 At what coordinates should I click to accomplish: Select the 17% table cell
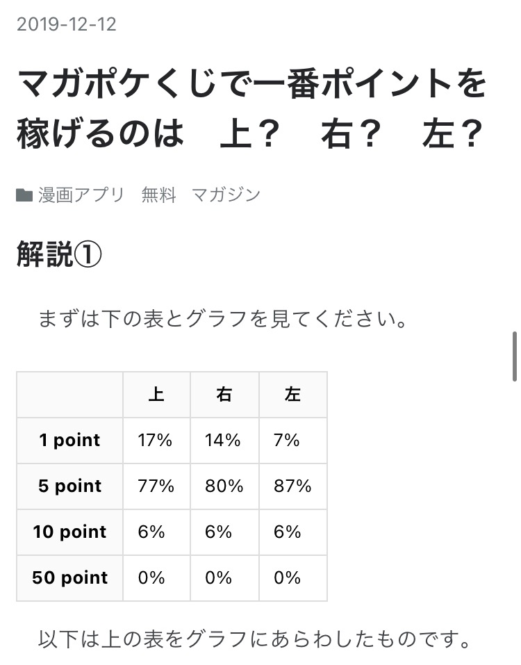156,441
